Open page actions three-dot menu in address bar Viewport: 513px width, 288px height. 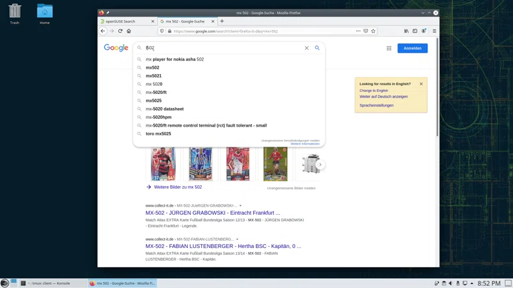(358, 31)
